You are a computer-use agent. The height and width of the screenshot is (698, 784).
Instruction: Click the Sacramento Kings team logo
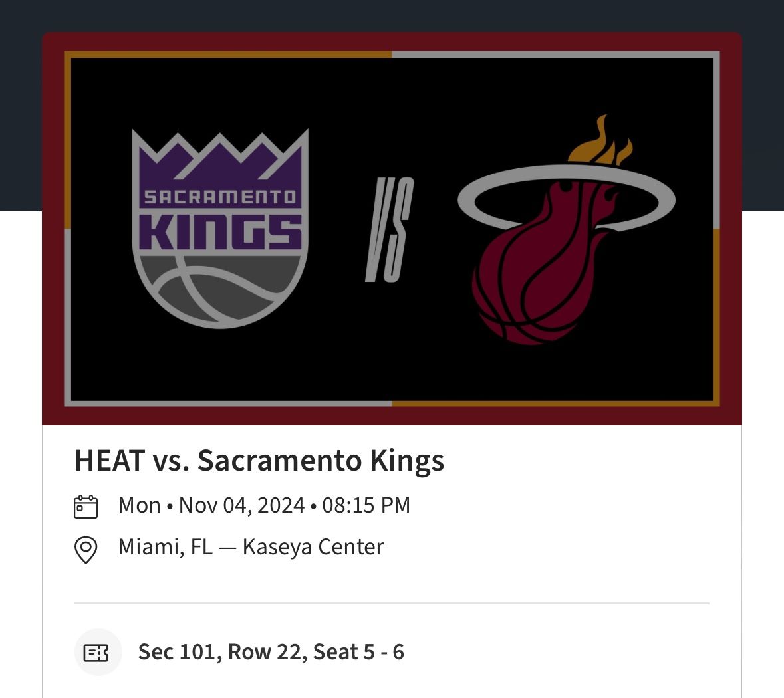[x=220, y=229]
